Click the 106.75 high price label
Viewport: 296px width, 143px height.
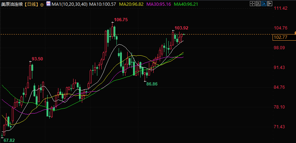pyautogui.click(x=121, y=19)
